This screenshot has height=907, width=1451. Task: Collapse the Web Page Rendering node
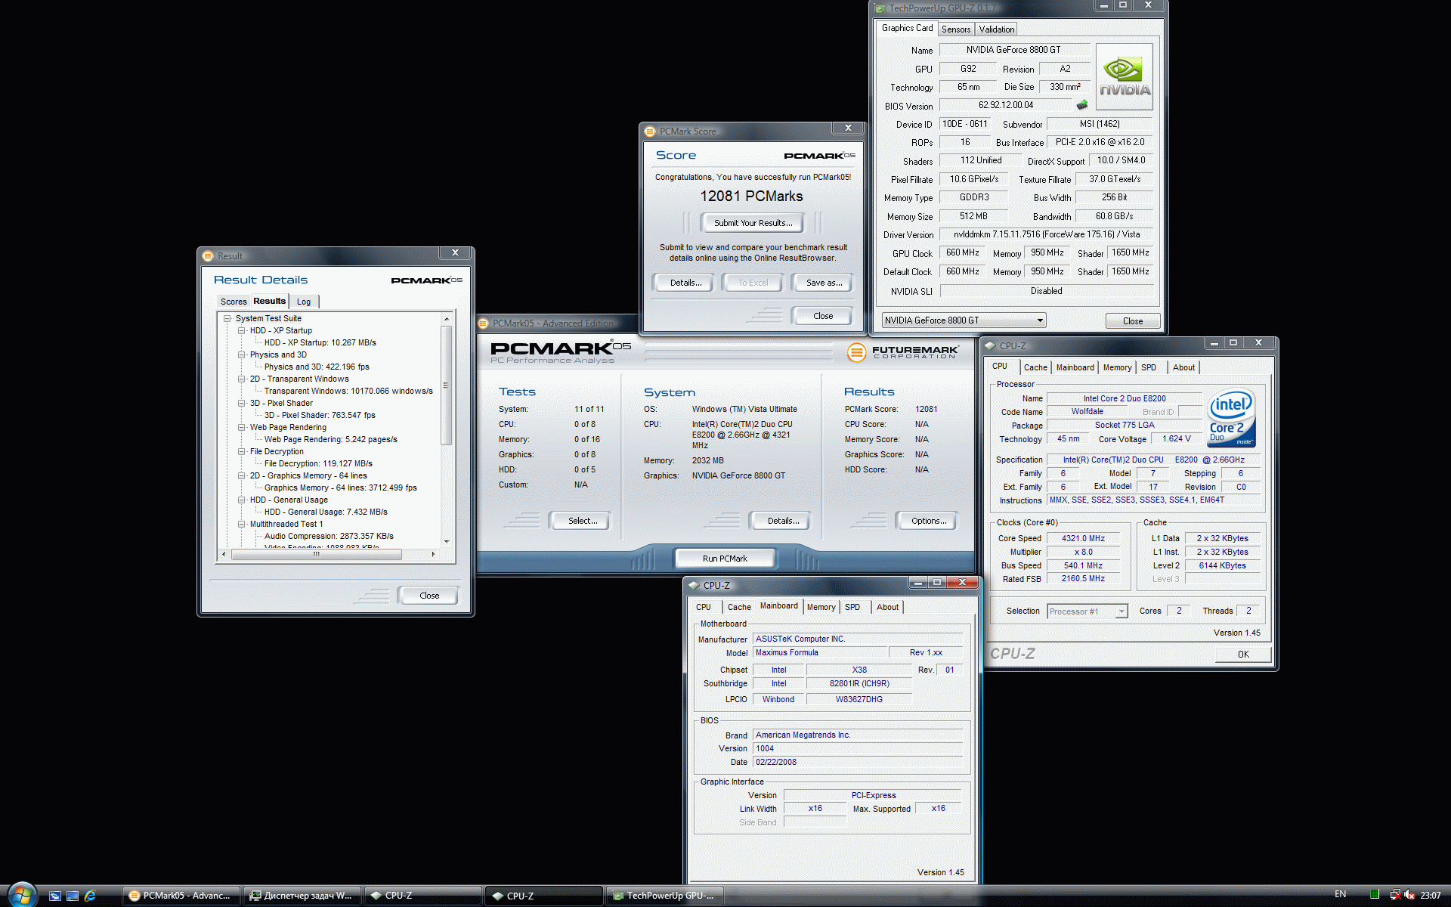pyautogui.click(x=241, y=428)
